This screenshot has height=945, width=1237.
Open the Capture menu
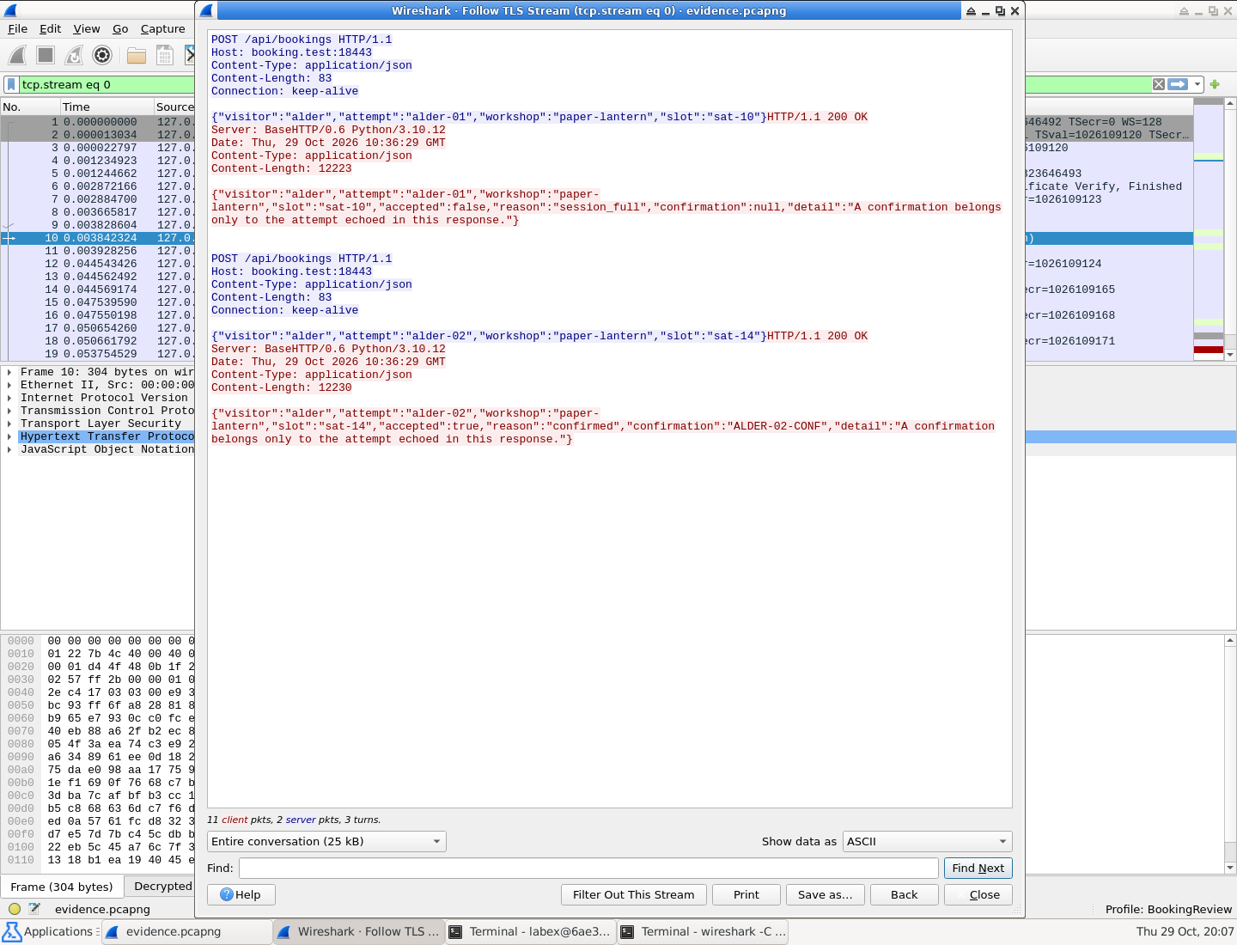[x=162, y=28]
